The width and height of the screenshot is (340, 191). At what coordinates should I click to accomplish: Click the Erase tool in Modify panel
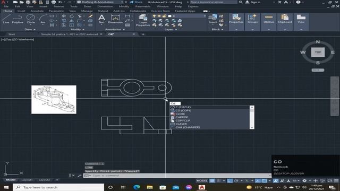point(91,16)
